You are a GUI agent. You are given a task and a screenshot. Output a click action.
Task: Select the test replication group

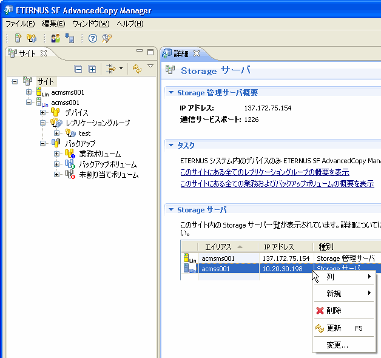point(84,133)
